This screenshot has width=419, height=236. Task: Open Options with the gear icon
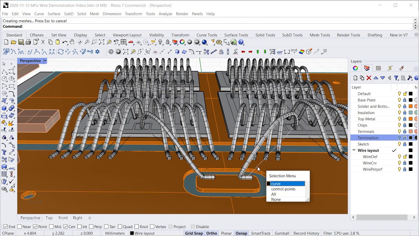[219, 42]
